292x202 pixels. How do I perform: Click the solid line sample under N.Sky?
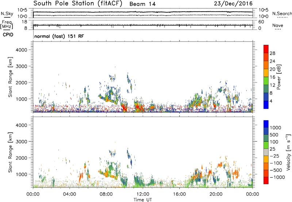point(7,17)
